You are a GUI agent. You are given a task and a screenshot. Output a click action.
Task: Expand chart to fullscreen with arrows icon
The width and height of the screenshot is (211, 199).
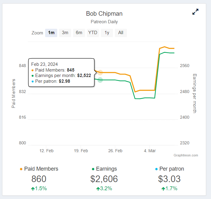click(x=195, y=12)
